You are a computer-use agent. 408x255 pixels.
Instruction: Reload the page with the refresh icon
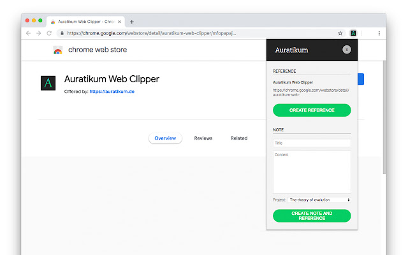[x=49, y=33]
